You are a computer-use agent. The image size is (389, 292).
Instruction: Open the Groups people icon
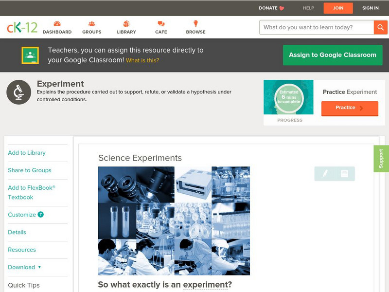coord(92,23)
